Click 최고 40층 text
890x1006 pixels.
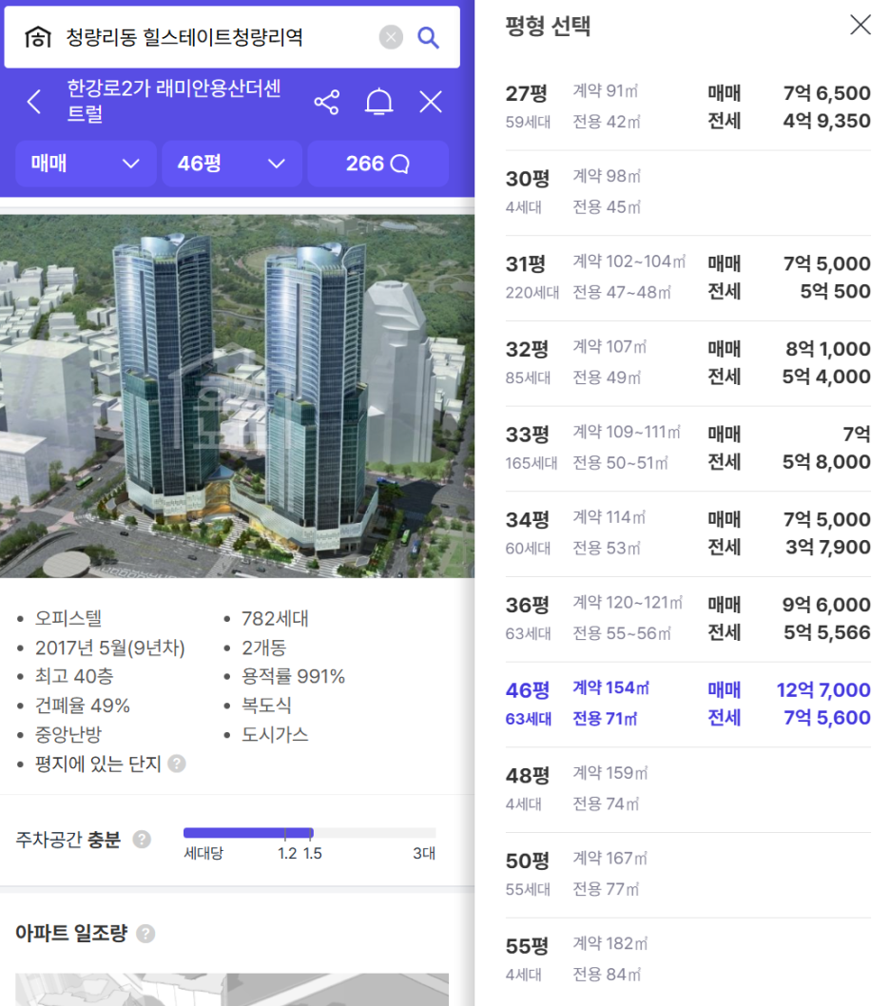point(74,676)
